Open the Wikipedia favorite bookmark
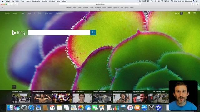The image size is (200, 112). pyautogui.click(x=98, y=7)
